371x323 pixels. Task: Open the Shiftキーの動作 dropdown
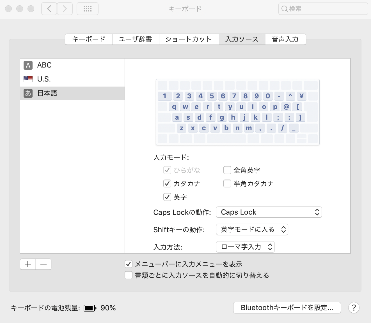coord(252,230)
